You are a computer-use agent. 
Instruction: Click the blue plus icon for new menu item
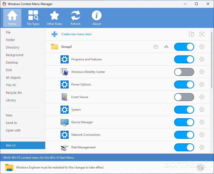coord(55,34)
